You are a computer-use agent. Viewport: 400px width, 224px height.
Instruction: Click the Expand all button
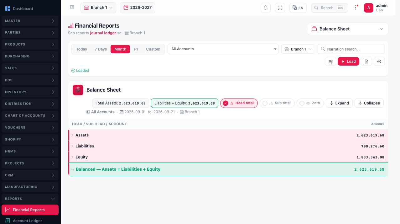click(339, 103)
